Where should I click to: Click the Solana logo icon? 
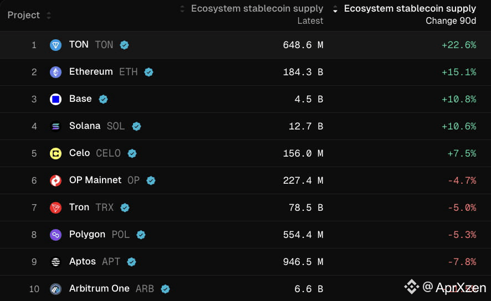pyautogui.click(x=56, y=126)
